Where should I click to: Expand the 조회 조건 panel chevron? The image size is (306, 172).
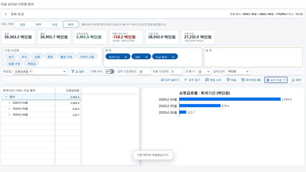[6, 14]
